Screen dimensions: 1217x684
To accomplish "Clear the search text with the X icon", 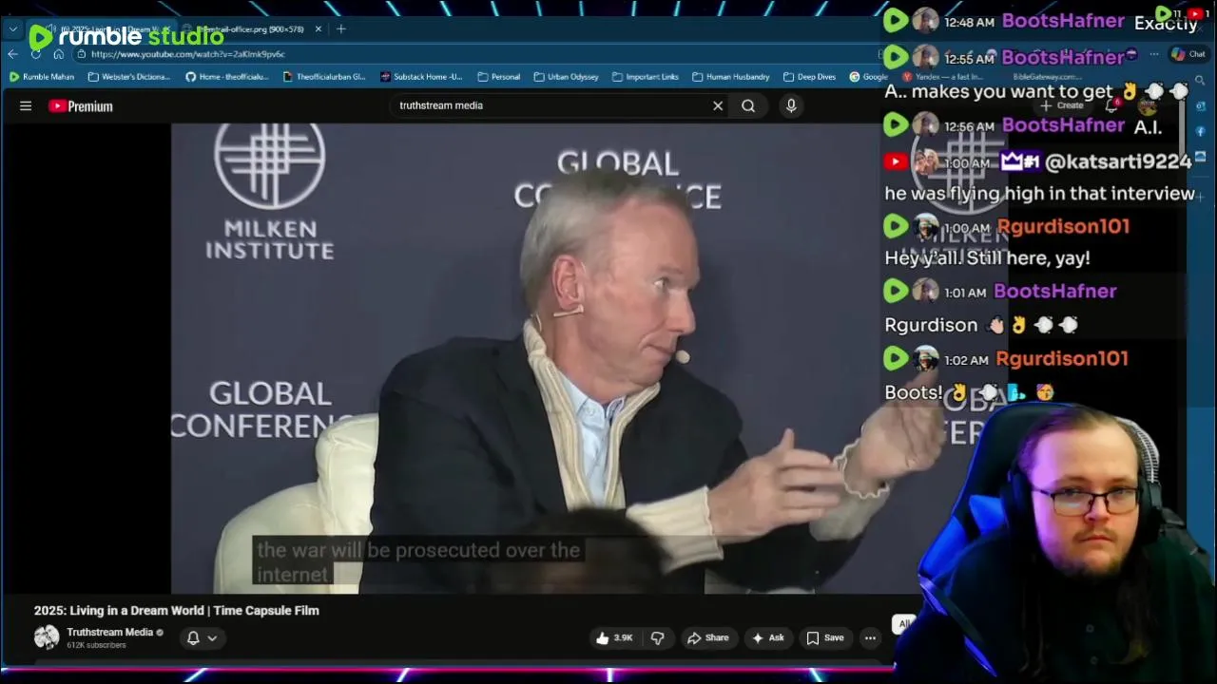I will coord(718,105).
